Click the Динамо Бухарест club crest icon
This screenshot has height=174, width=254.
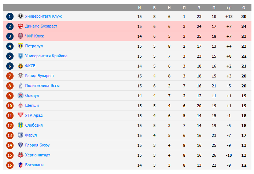pos(21,26)
